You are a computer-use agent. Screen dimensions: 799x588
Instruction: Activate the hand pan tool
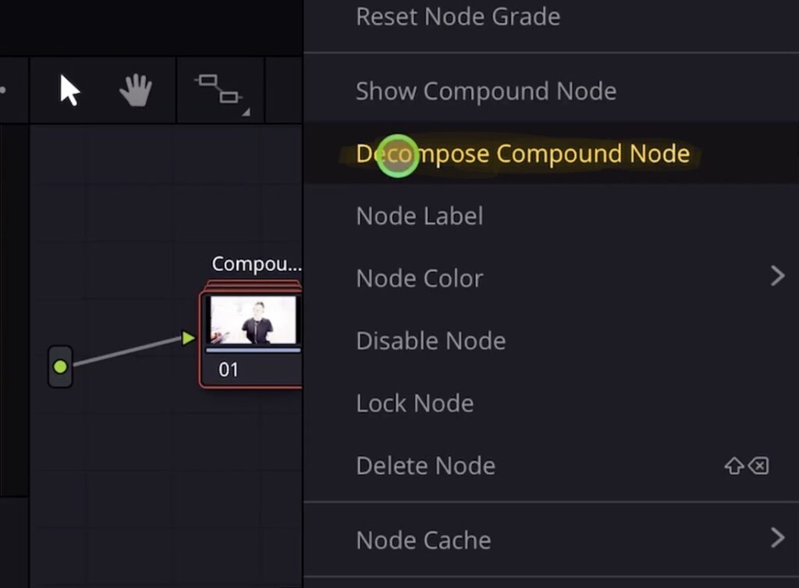pyautogui.click(x=134, y=91)
